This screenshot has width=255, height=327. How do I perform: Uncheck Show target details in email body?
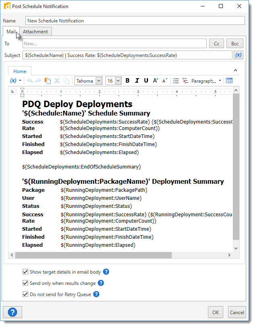(26, 272)
